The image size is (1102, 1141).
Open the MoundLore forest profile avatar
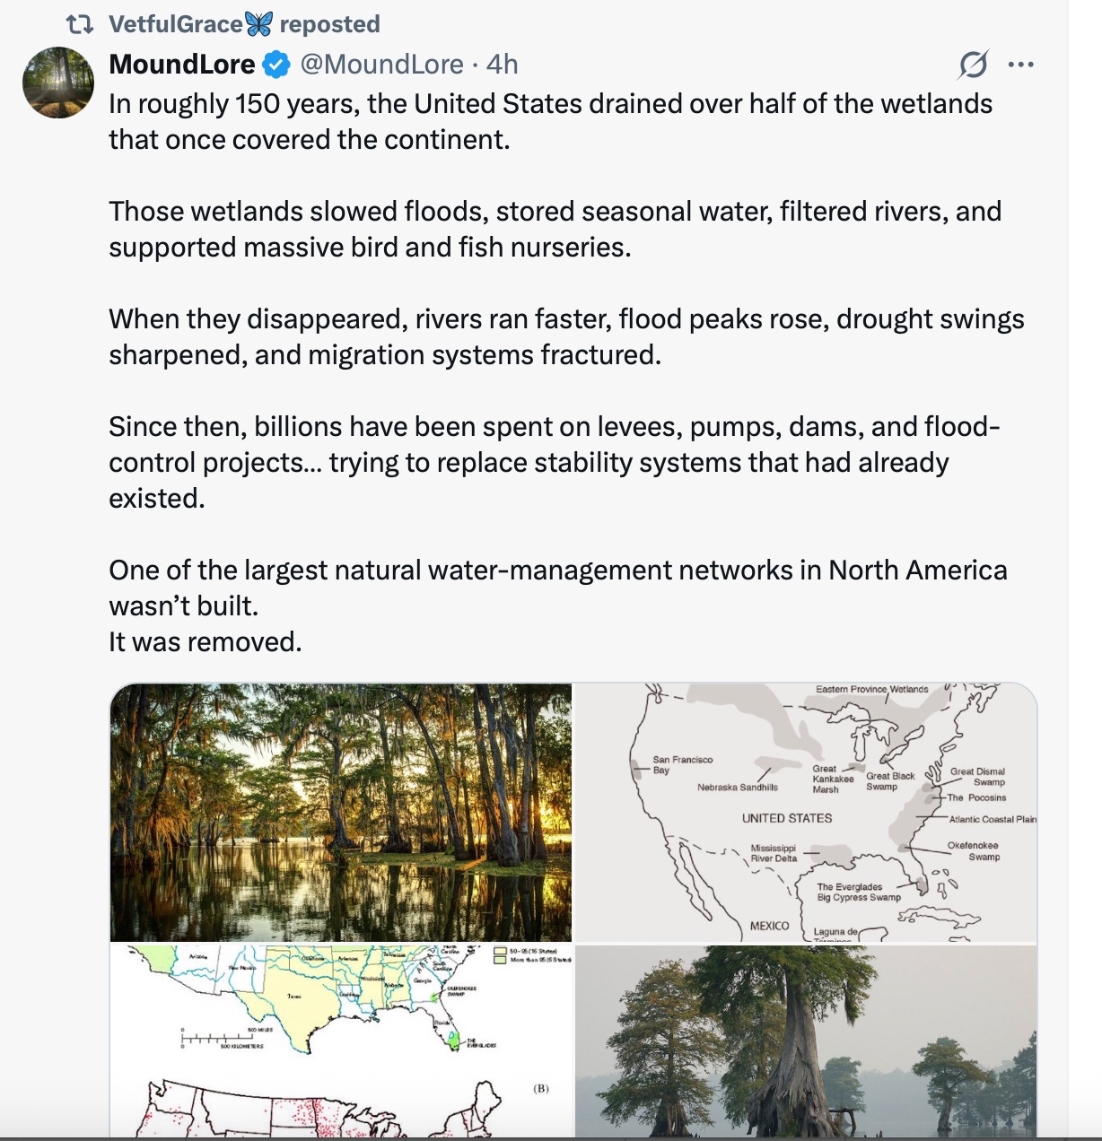point(58,83)
